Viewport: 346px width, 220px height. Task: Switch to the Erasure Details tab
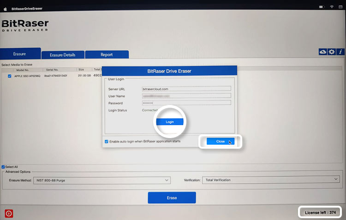[x=63, y=55]
